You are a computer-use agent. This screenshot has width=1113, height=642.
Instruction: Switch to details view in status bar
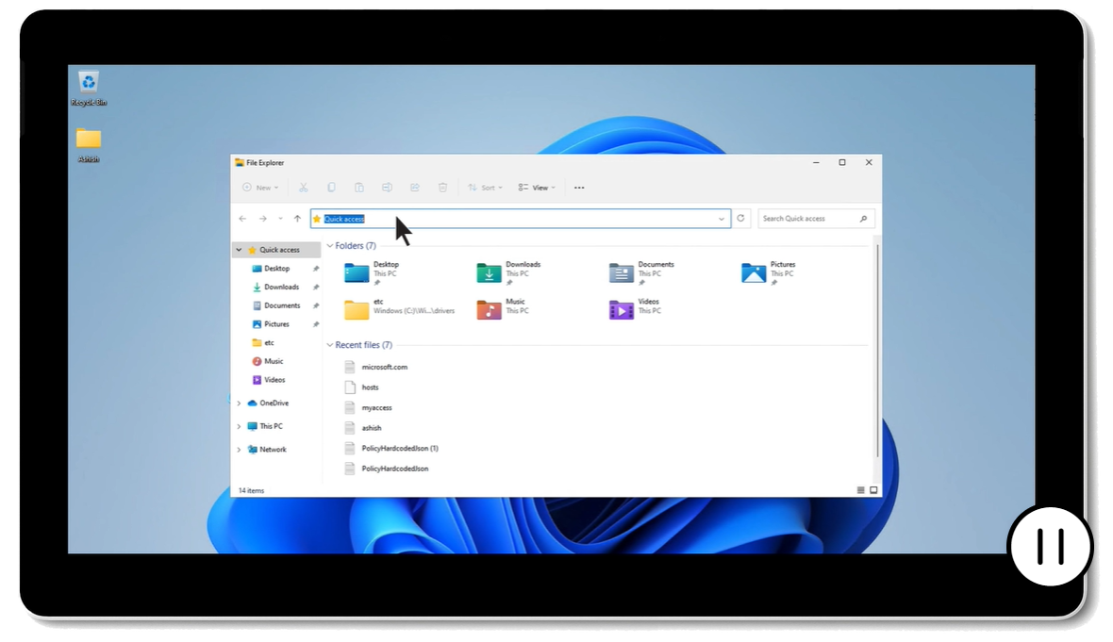pyautogui.click(x=861, y=490)
